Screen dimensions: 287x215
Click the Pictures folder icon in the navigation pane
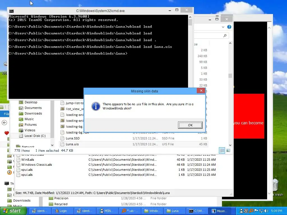(21, 125)
